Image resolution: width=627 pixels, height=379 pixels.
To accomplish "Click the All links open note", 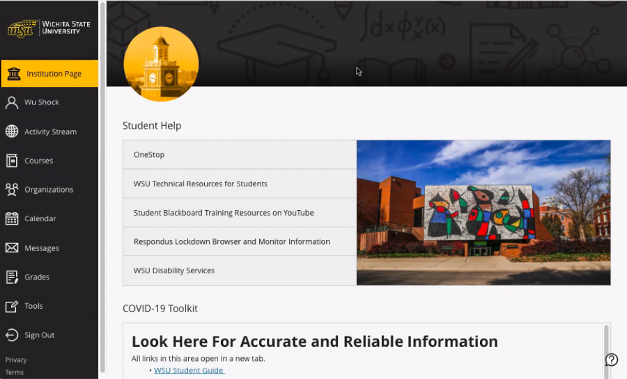I will click(199, 358).
